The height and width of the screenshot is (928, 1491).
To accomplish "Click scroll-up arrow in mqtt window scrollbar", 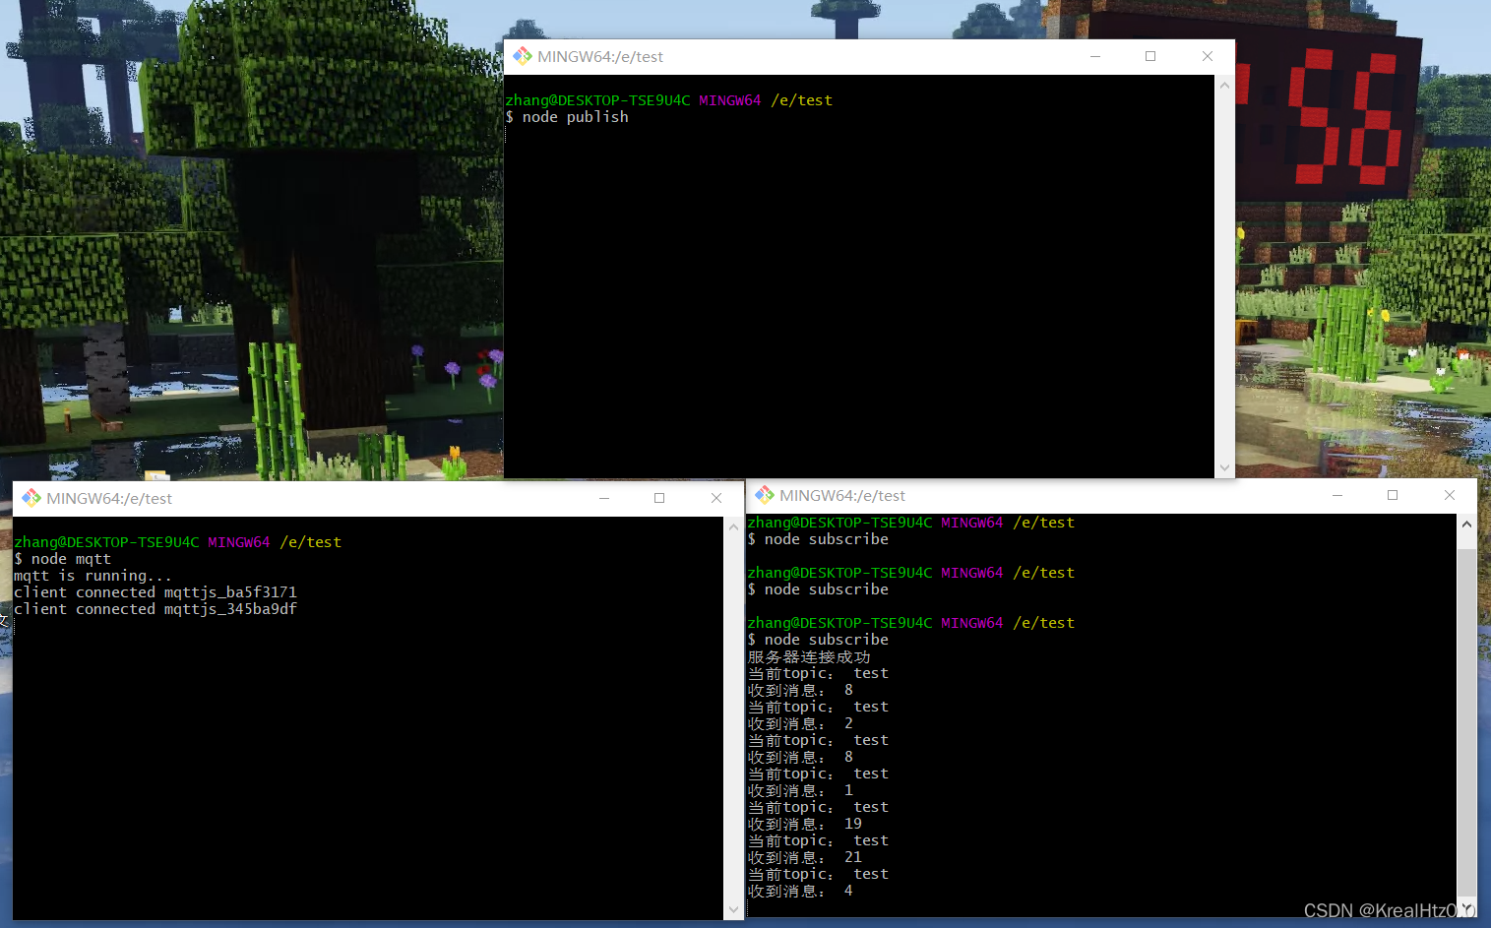I will click(x=733, y=527).
